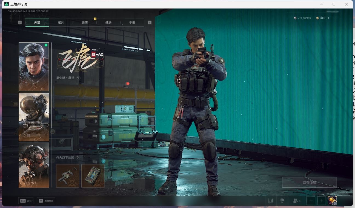
Task: Click the 正在使用 button
Action: pyautogui.click(x=309, y=183)
